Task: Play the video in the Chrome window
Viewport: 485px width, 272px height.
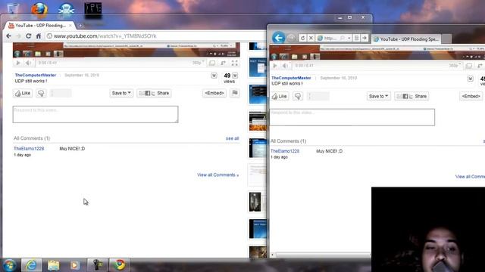Action: point(18,63)
